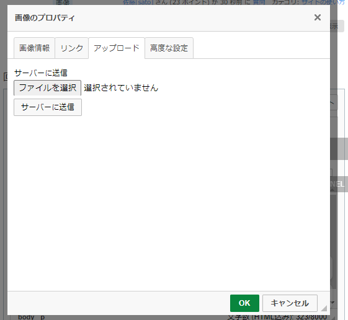Click the dialog resize grip icon
Screen dimensions: 348x320
324,308
